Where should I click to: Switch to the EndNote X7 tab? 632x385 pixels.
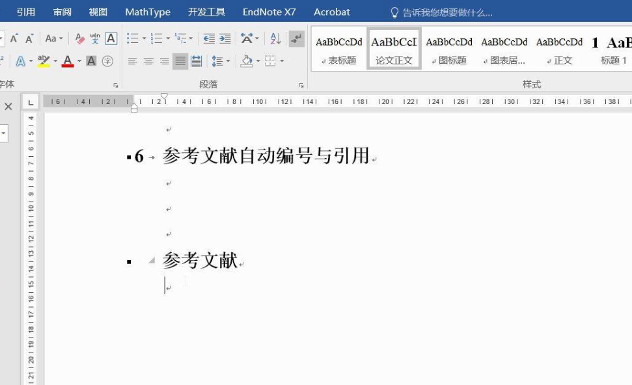tap(269, 12)
